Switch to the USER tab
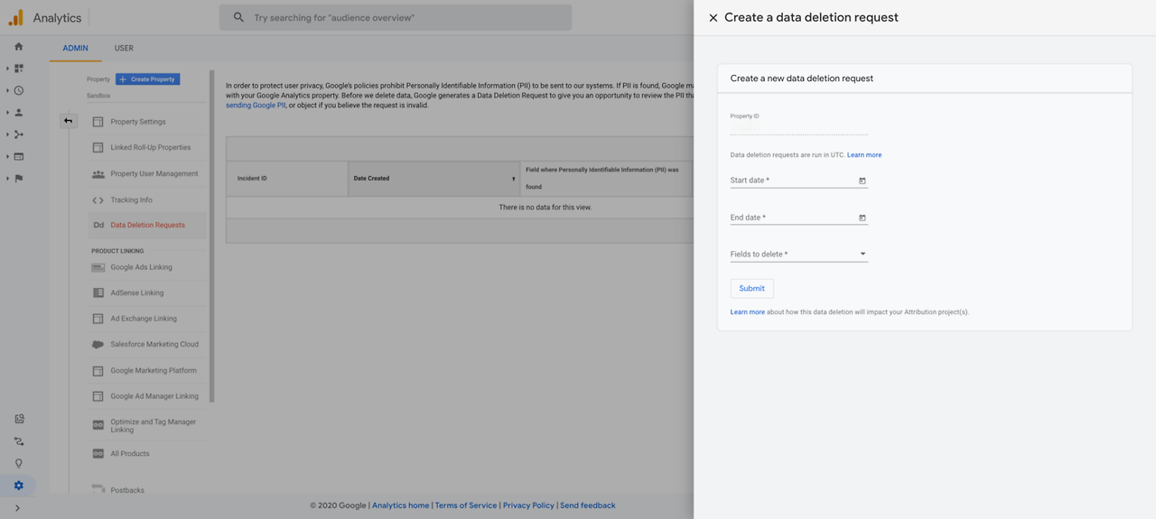The height and width of the screenshot is (519, 1156). click(124, 49)
